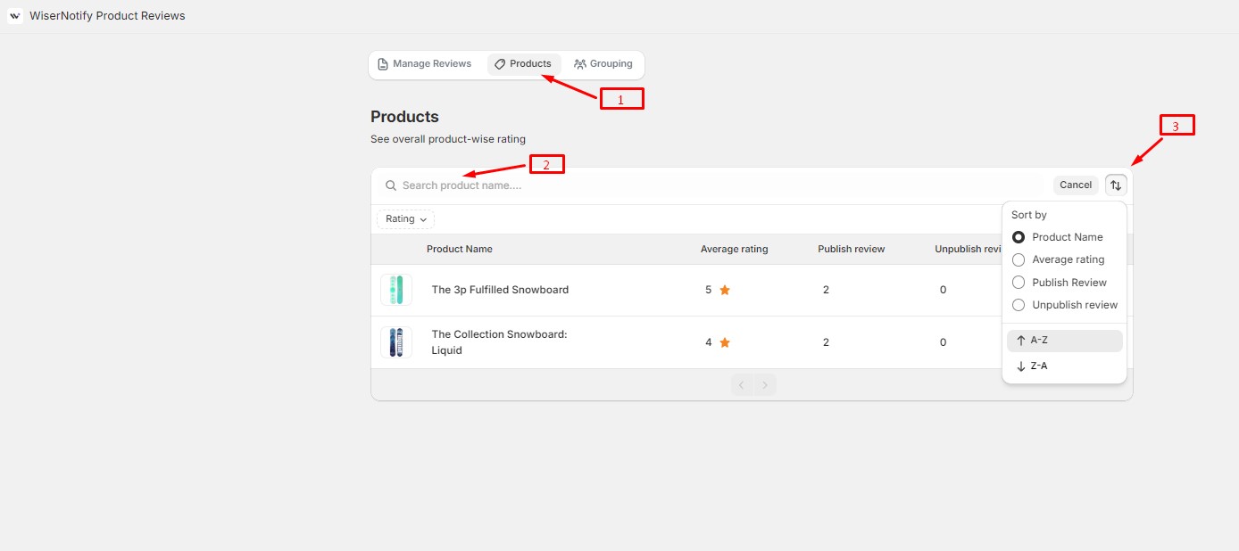This screenshot has height=551, width=1239.
Task: Open the Grouping tab
Action: point(603,64)
